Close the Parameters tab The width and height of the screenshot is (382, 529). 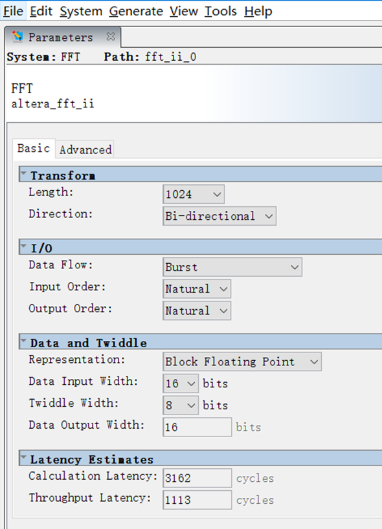[x=111, y=36]
